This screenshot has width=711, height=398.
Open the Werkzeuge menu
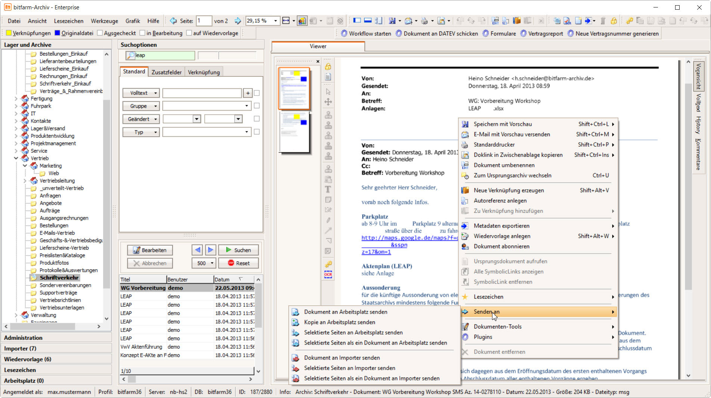pyautogui.click(x=104, y=21)
